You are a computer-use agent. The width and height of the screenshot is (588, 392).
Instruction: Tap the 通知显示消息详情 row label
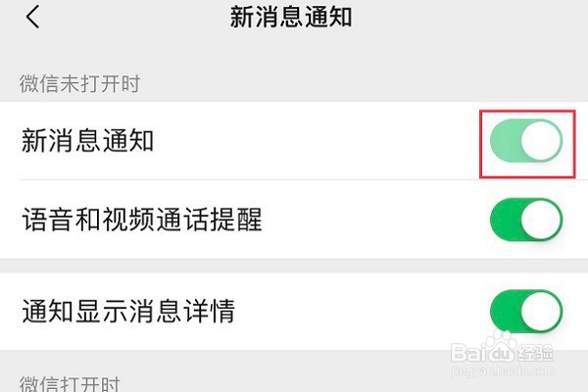[x=128, y=311]
